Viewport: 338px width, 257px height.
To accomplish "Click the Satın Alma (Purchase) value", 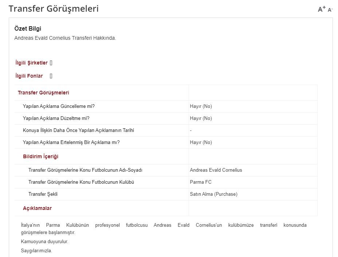I will [213, 194].
